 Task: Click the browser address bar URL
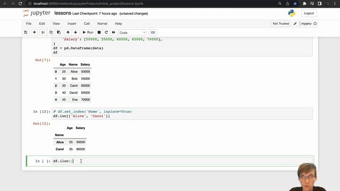point(88,4)
